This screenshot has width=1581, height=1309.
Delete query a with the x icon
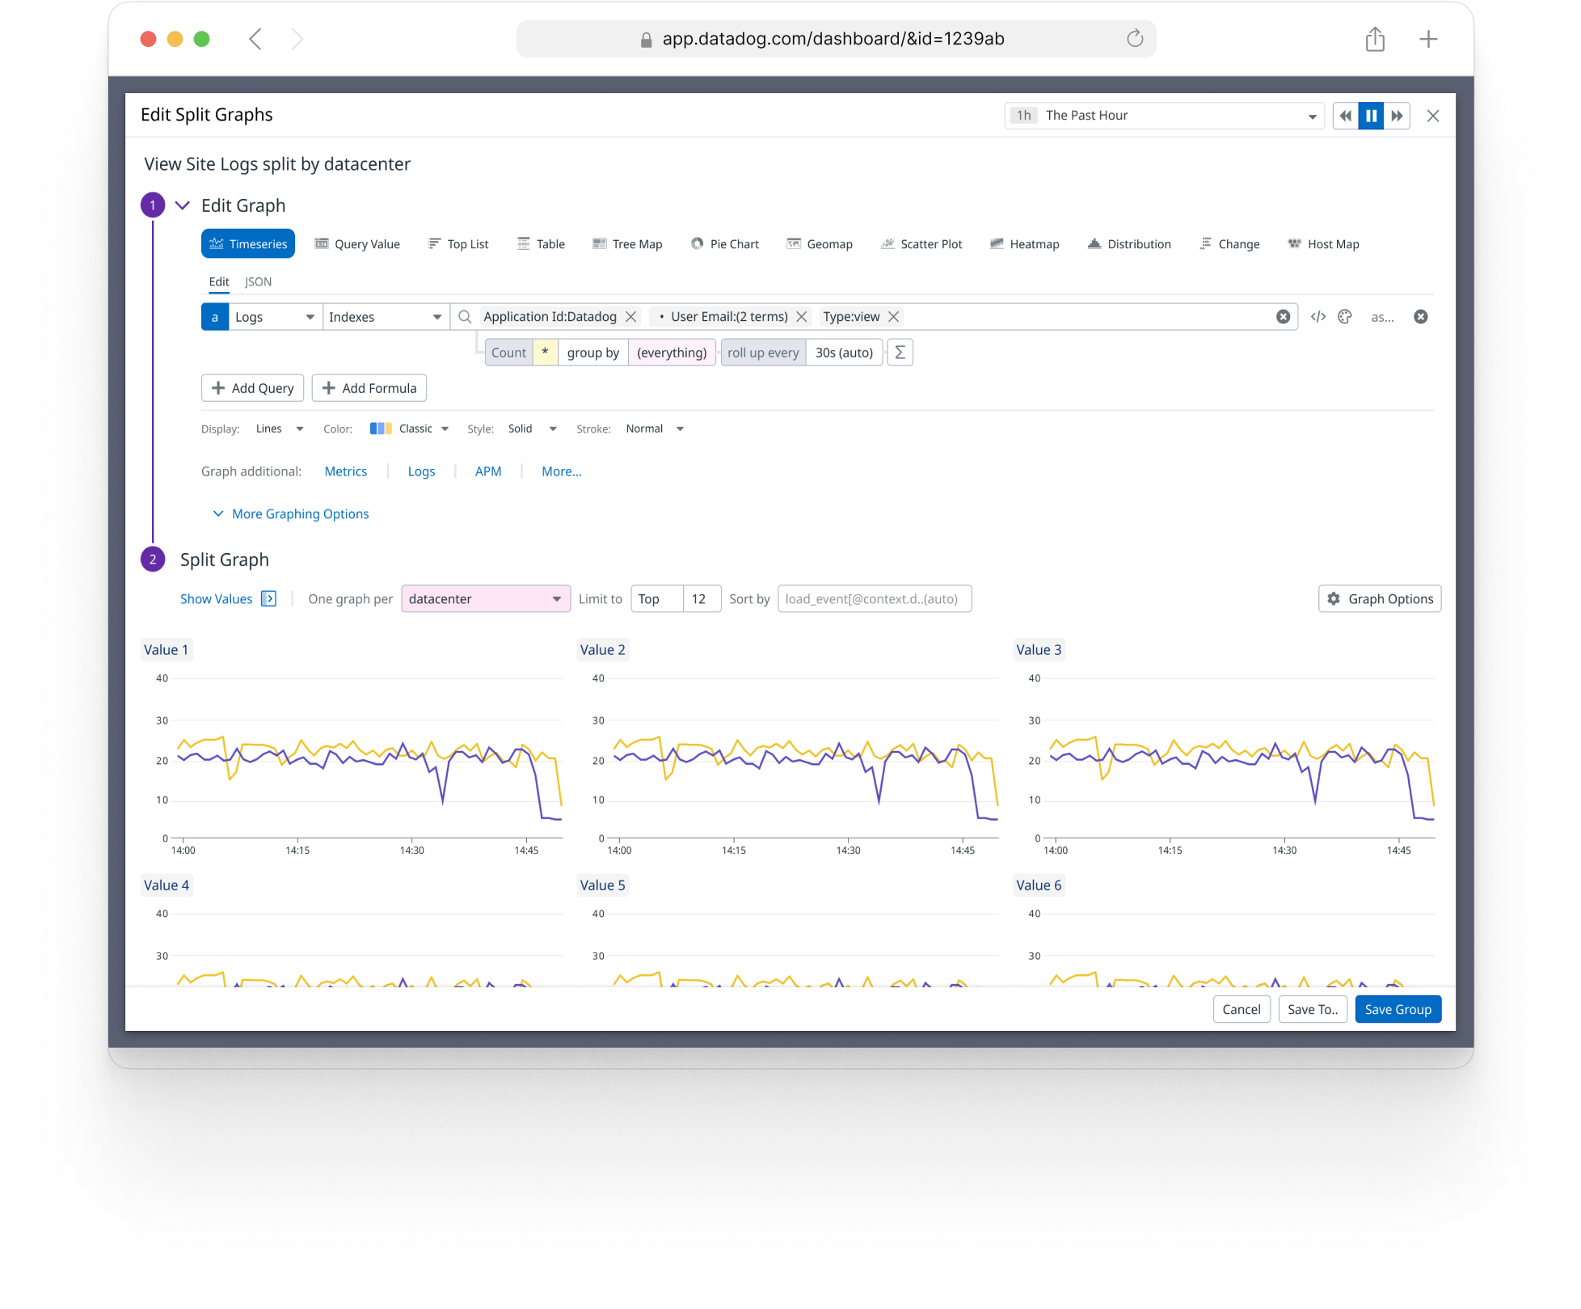click(1420, 317)
